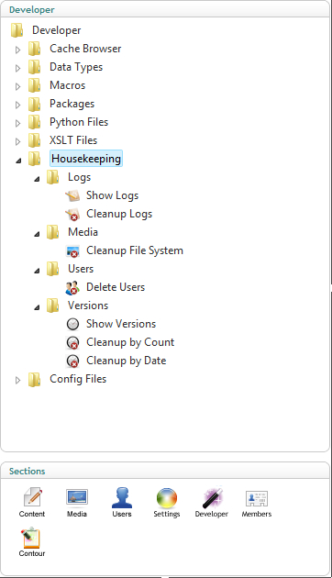The image size is (332, 578).
Task: Collapse the Media tree node
Action: pyautogui.click(x=37, y=234)
